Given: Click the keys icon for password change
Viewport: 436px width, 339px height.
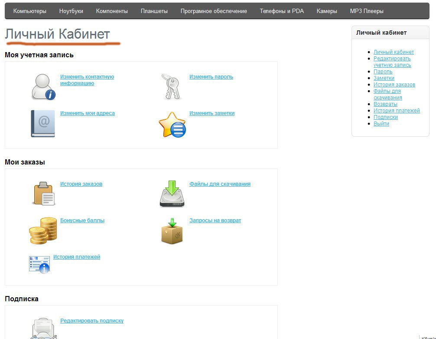Looking at the screenshot, I should (x=172, y=86).
